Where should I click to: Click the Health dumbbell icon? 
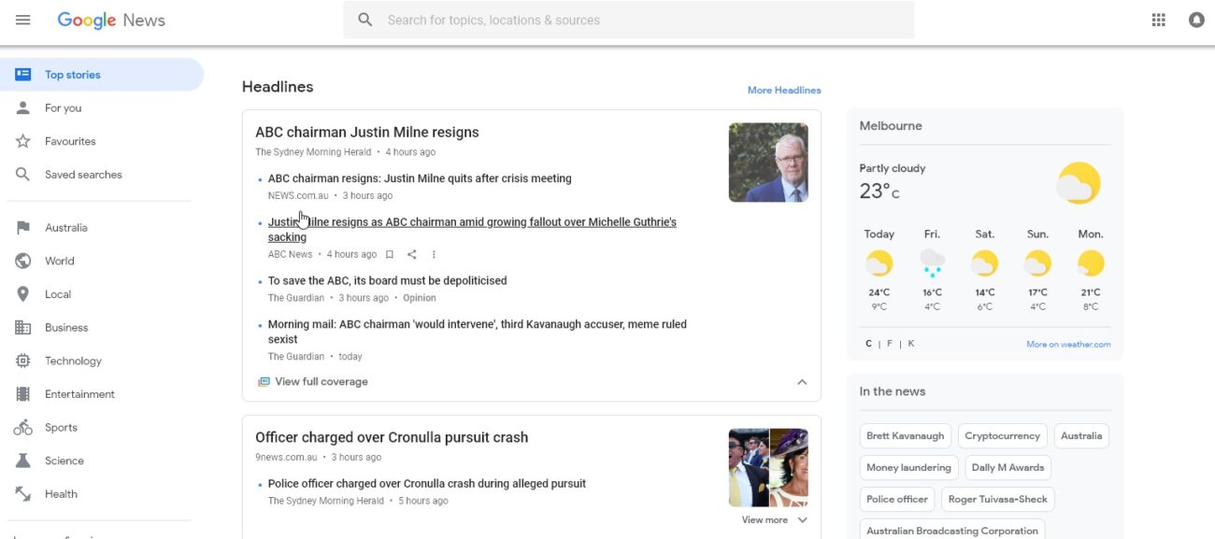(23, 494)
